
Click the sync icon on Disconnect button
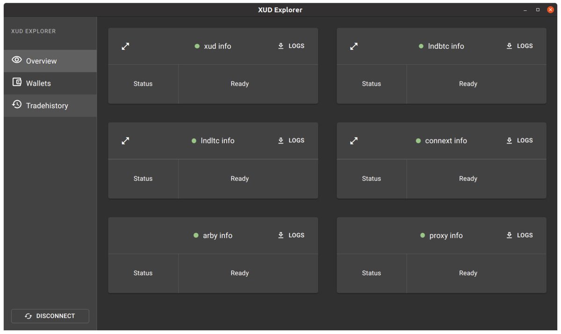29,316
